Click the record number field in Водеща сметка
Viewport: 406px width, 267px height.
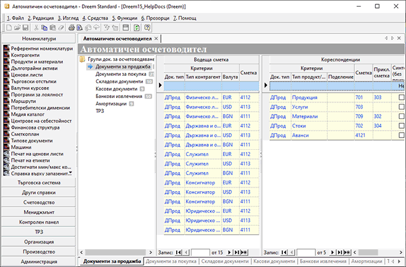(200, 252)
